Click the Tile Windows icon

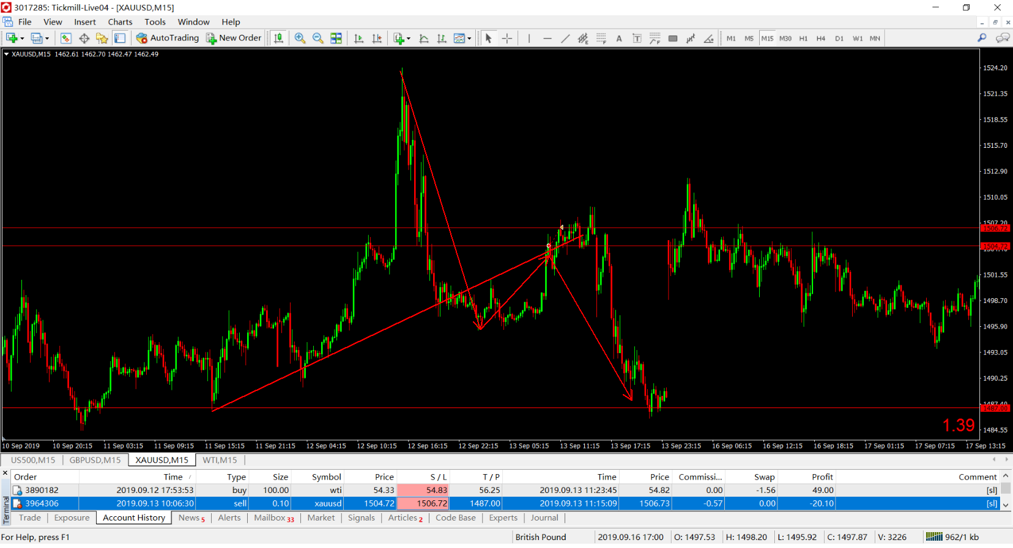(x=336, y=38)
